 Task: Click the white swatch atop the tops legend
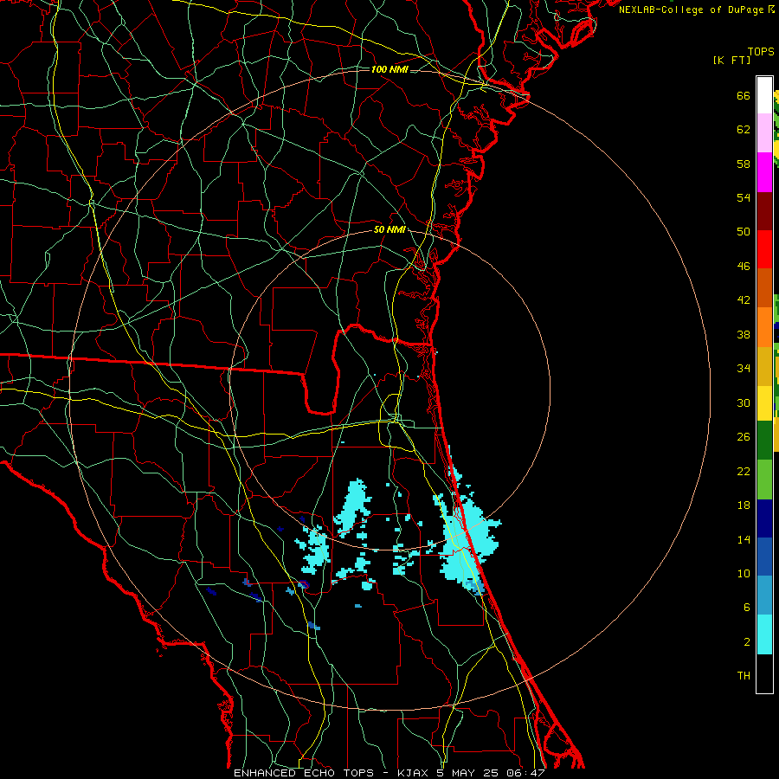point(764,95)
